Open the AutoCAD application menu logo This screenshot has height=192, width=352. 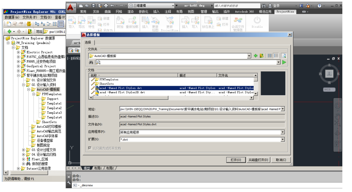click(x=72, y=7)
